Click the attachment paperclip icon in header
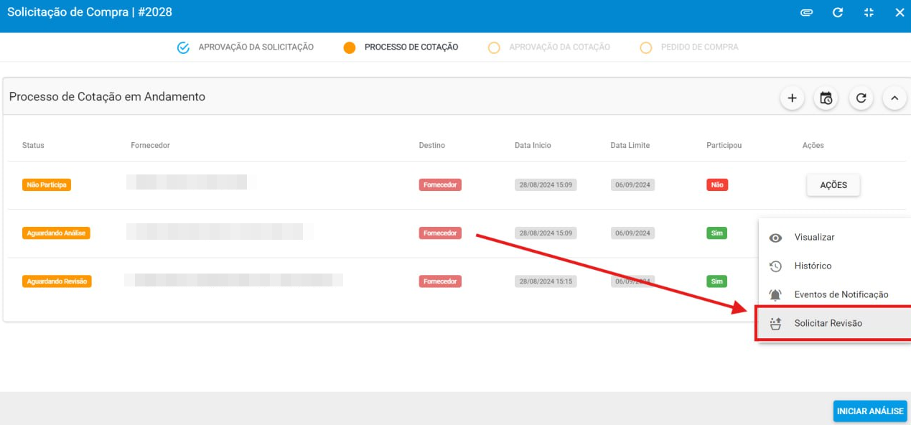 (806, 13)
